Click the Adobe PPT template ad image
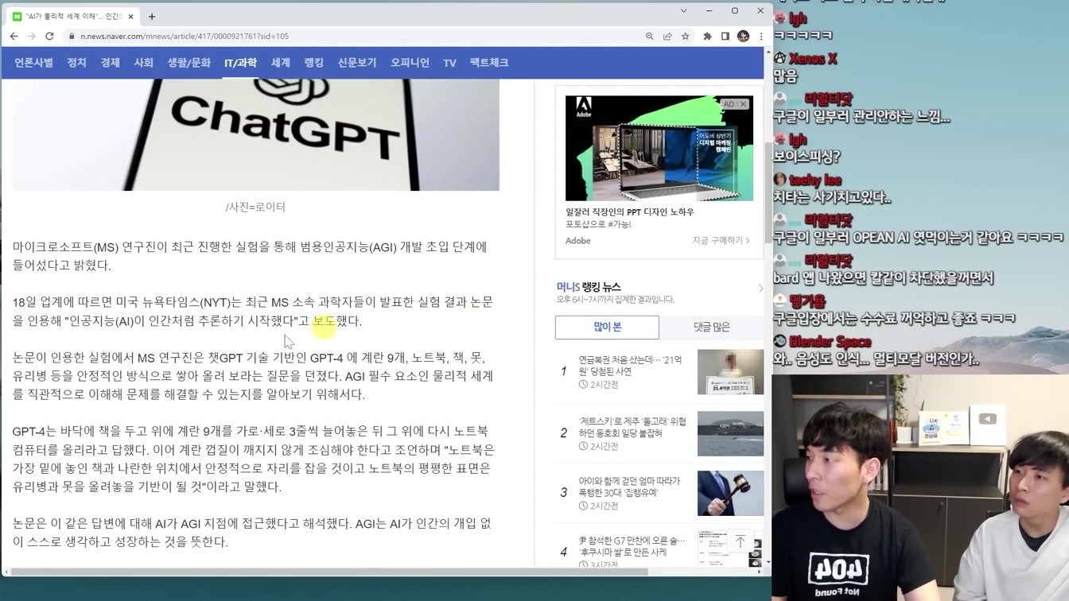This screenshot has height=601, width=1069. pos(659,149)
